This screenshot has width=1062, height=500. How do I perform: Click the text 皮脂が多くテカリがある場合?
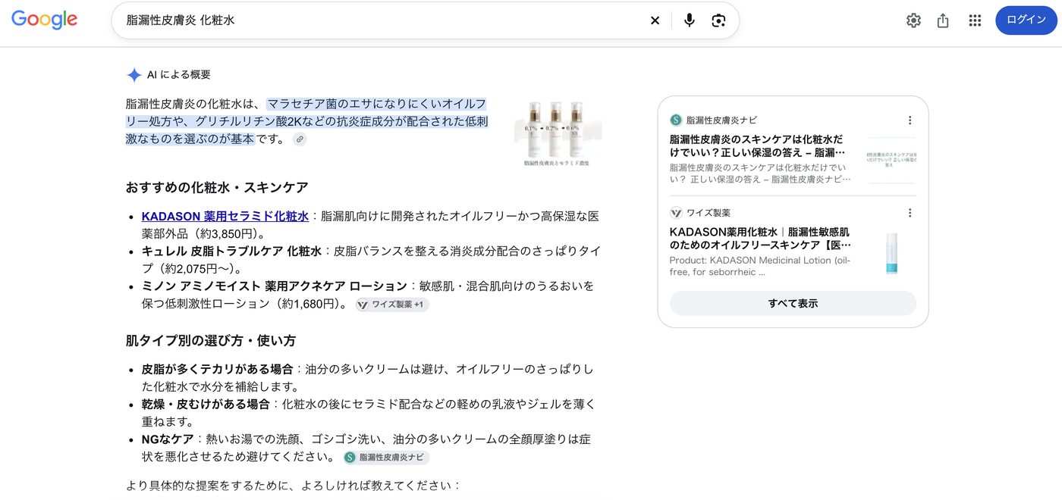[x=217, y=369]
